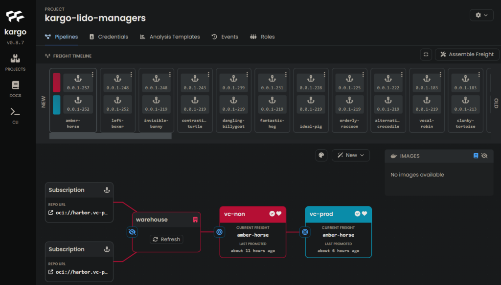Toggle visibility of warehouse subscriptions
Image resolution: width=501 pixels, height=285 pixels.
(x=132, y=232)
